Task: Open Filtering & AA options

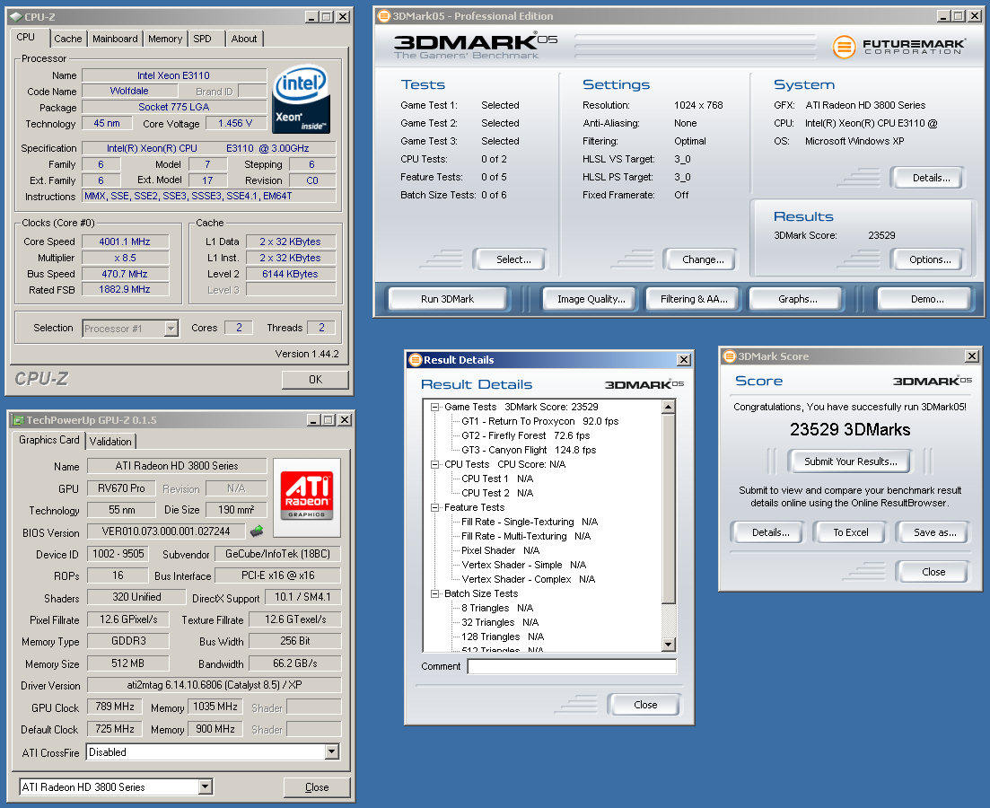Action: coord(694,300)
